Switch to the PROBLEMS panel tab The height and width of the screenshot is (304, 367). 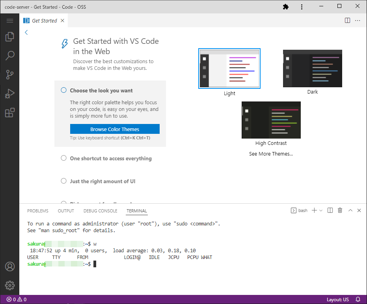(38, 211)
